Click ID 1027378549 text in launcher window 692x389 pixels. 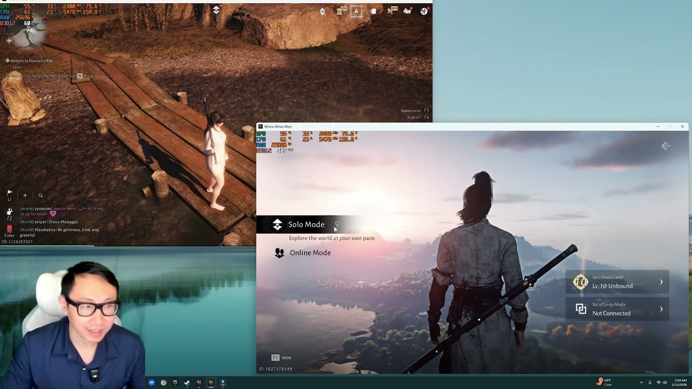coord(276,369)
